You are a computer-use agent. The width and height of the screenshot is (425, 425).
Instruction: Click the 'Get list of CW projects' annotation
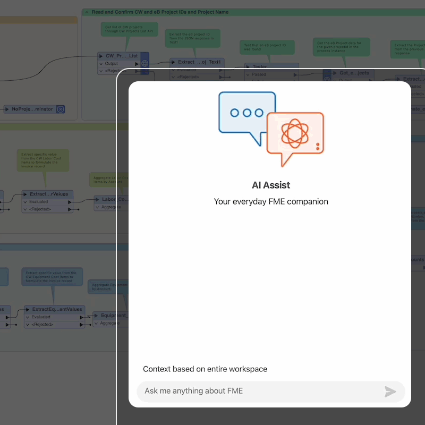(x=129, y=29)
